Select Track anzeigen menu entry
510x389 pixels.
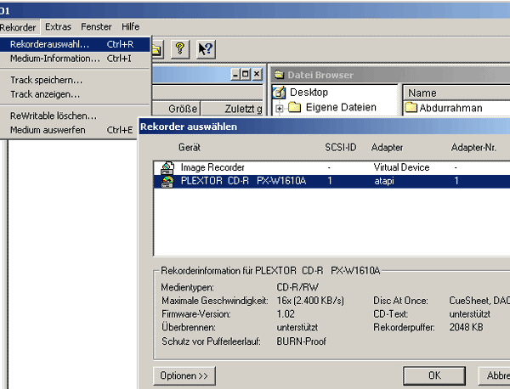[75, 94]
